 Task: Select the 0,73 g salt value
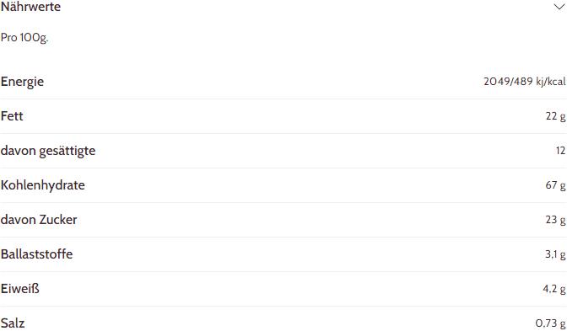tap(550, 323)
